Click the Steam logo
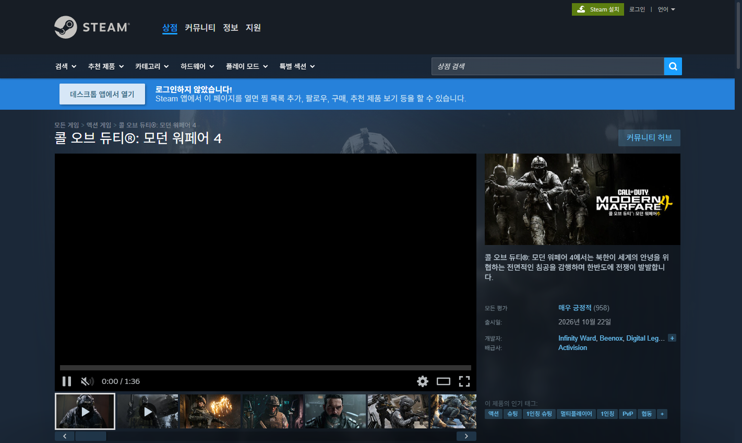742x443 pixels. 92,27
